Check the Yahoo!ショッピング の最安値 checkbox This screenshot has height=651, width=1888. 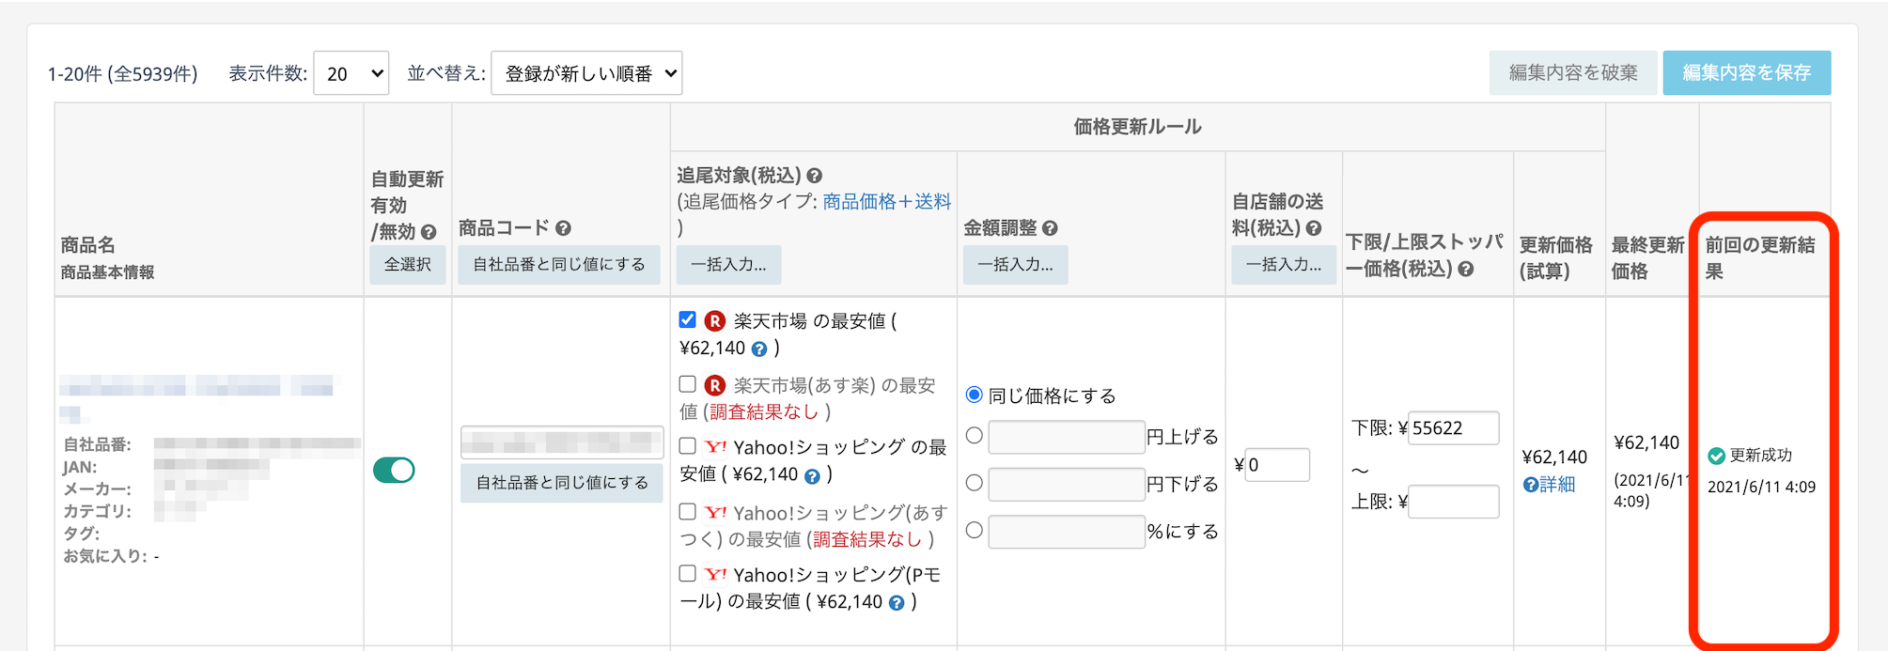688,446
